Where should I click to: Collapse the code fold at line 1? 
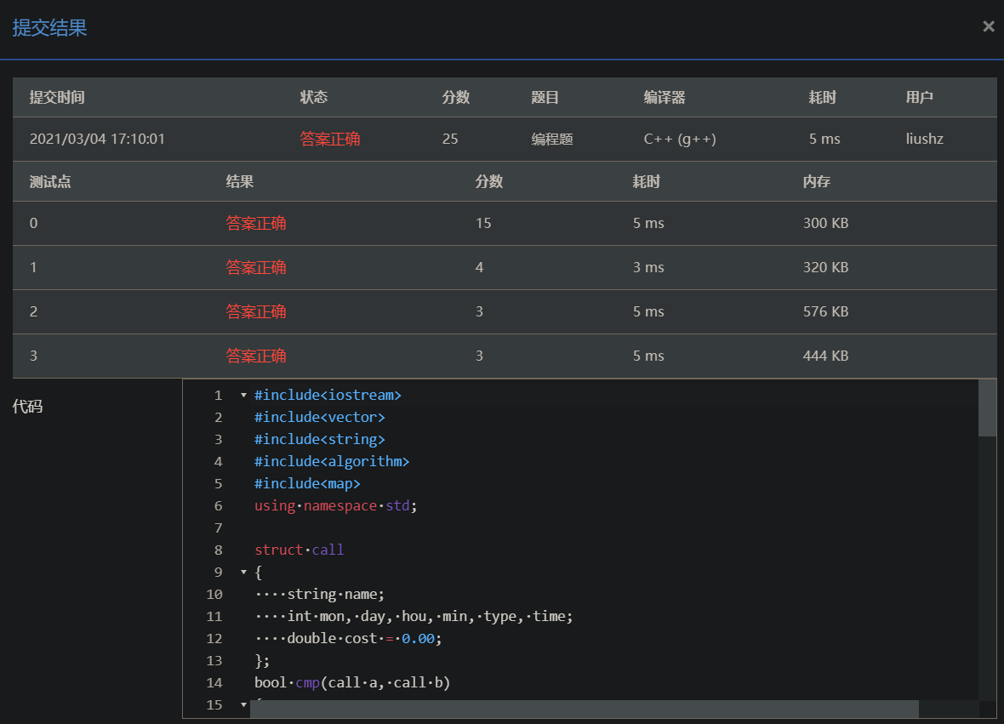coord(244,396)
